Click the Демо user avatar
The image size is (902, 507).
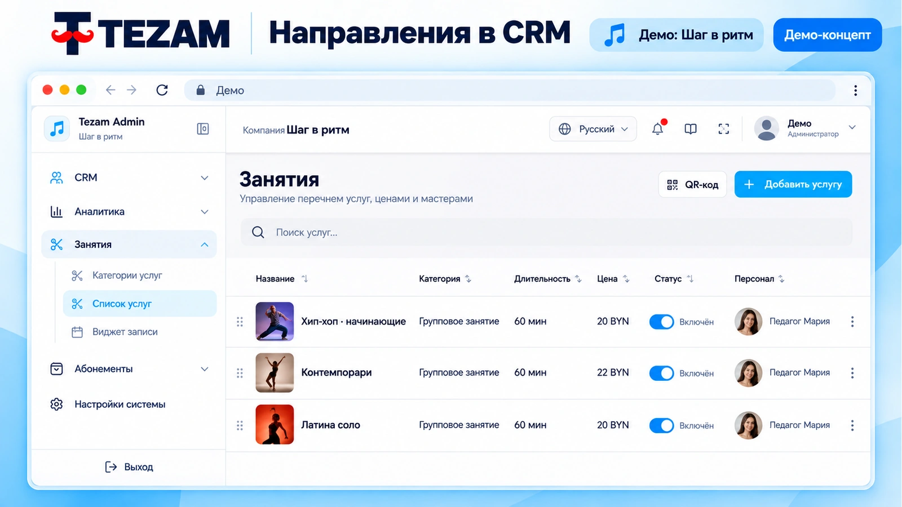point(767,128)
